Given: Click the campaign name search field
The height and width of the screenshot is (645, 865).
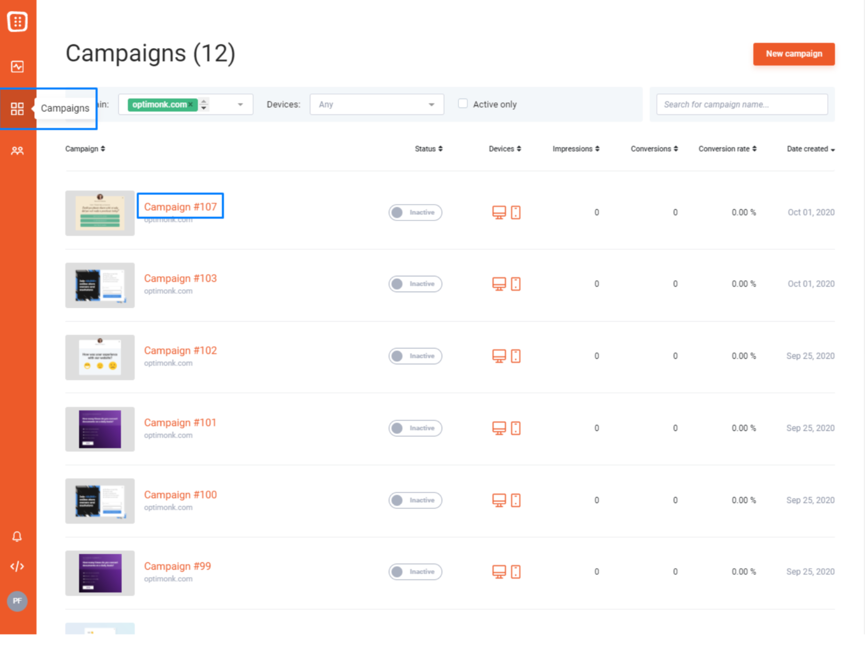Looking at the screenshot, I should pyautogui.click(x=742, y=105).
